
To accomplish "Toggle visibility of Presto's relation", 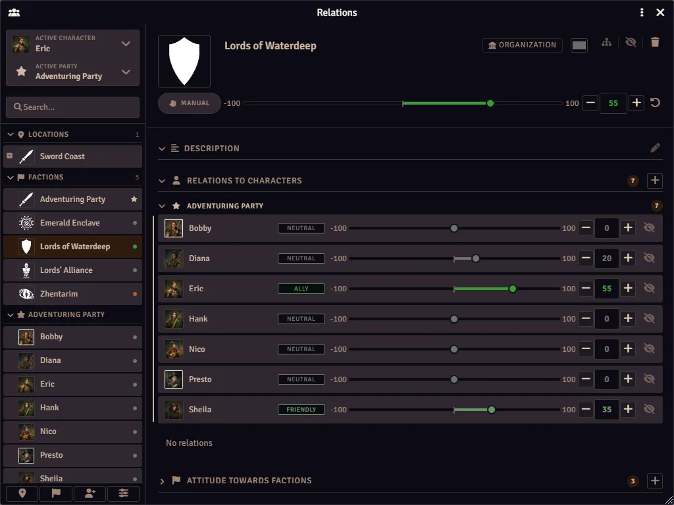I will 649,379.
